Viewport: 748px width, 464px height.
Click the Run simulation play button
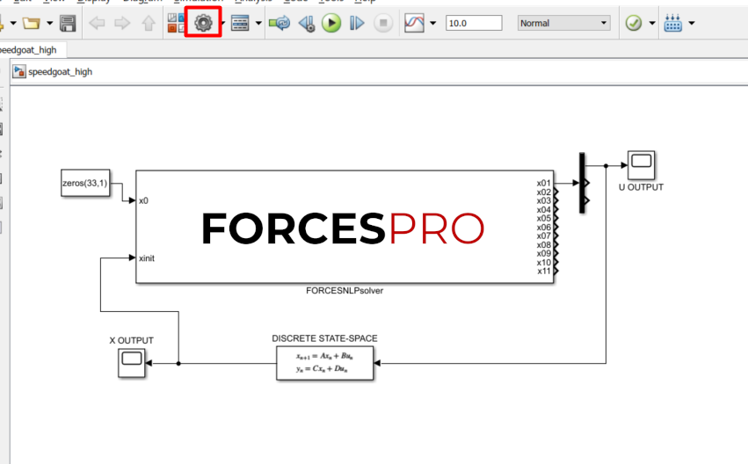coord(330,24)
